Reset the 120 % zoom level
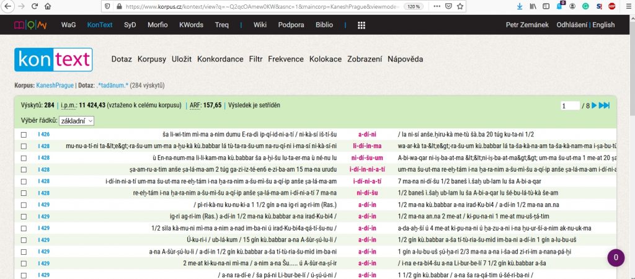 point(413,6)
